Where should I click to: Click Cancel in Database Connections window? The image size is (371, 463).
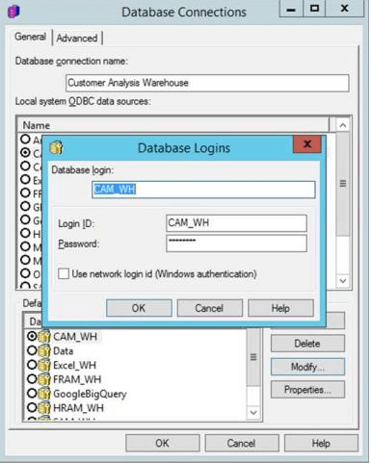pos(242,443)
